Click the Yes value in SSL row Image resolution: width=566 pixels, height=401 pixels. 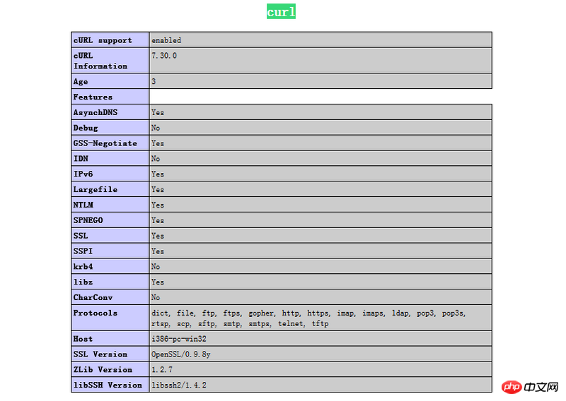[158, 236]
